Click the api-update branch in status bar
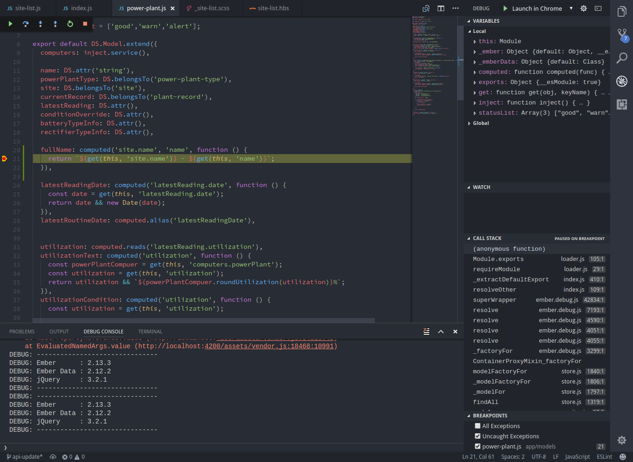Viewport: 633px width, 462px height. [x=25, y=457]
